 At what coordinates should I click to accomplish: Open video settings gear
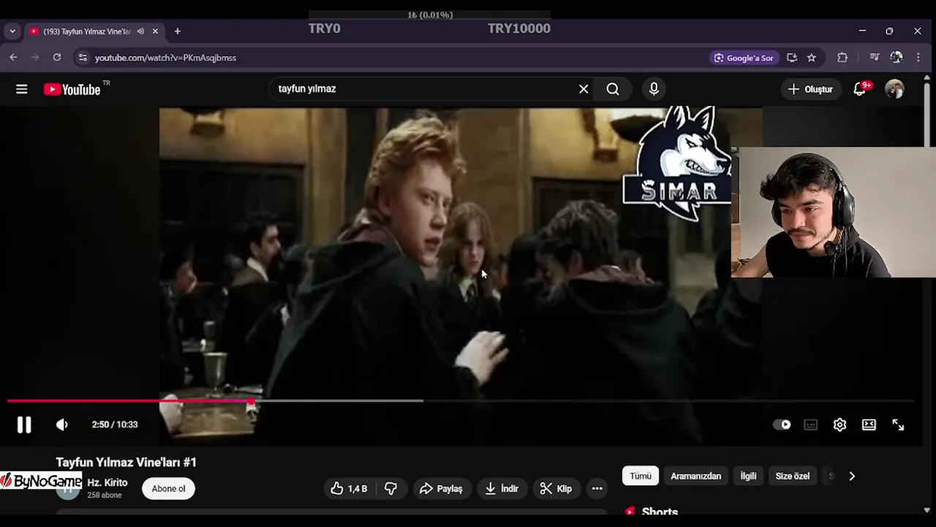(839, 425)
